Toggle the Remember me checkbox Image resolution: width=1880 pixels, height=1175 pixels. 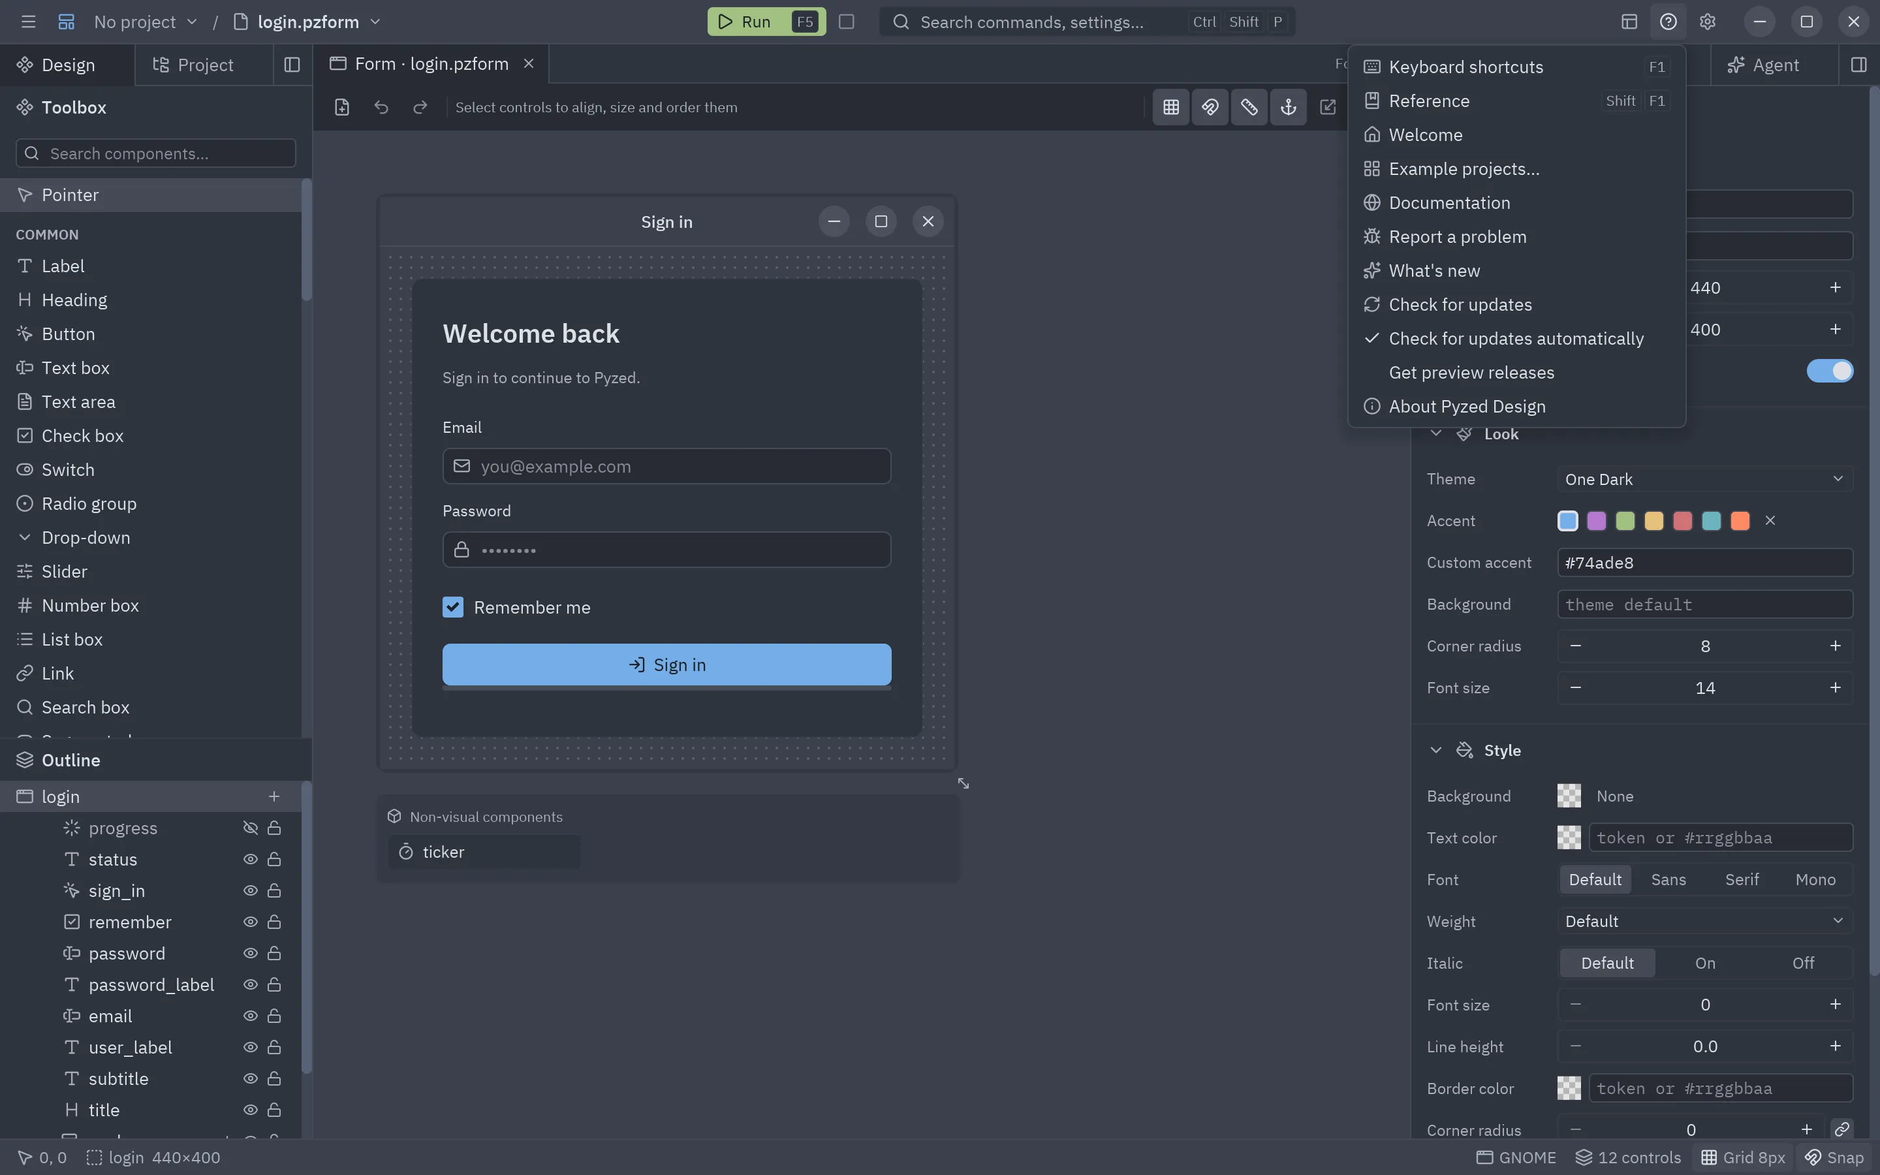pyautogui.click(x=453, y=608)
